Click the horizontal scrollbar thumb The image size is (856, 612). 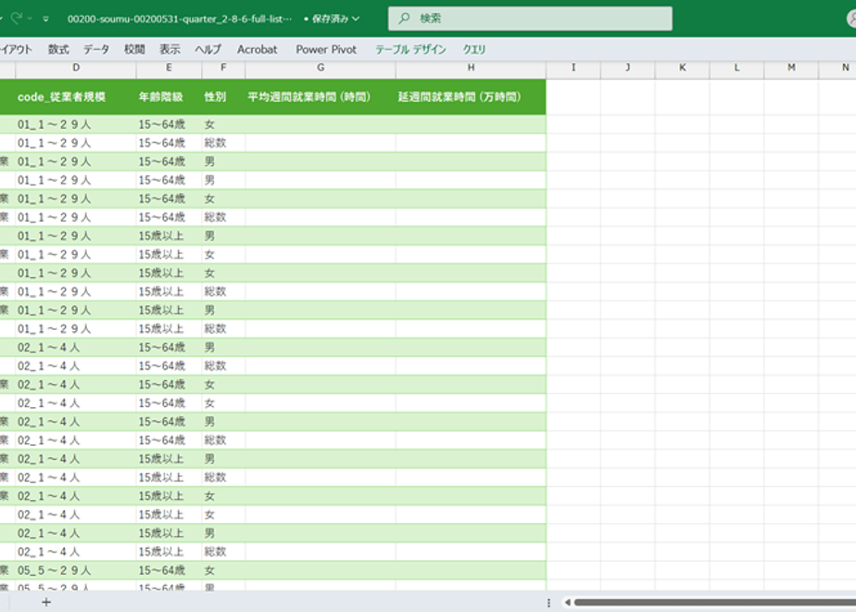pos(714,603)
